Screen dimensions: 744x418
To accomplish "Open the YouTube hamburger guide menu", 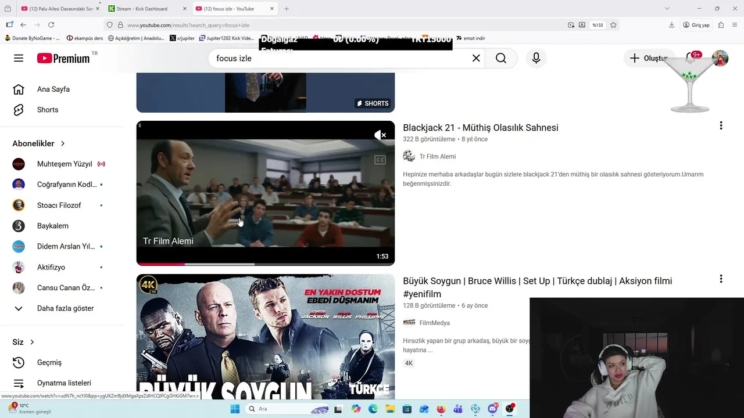I will coord(19,58).
